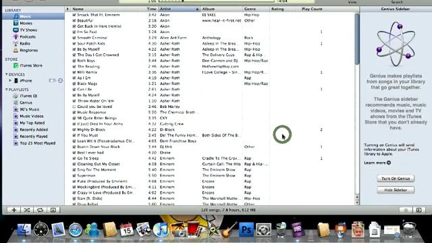Open Safari from the Dock
This screenshot has width=432, height=243.
[x=75, y=230]
